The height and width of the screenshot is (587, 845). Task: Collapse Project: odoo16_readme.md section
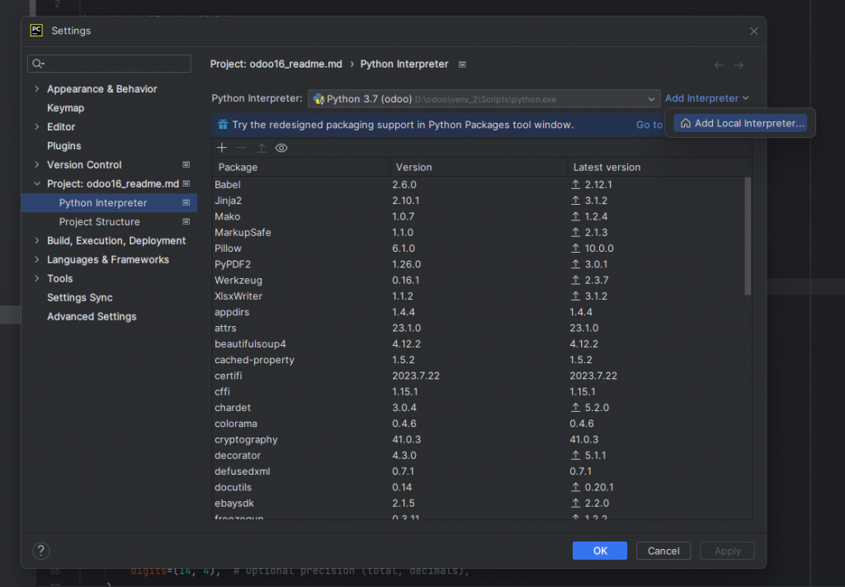pos(36,184)
